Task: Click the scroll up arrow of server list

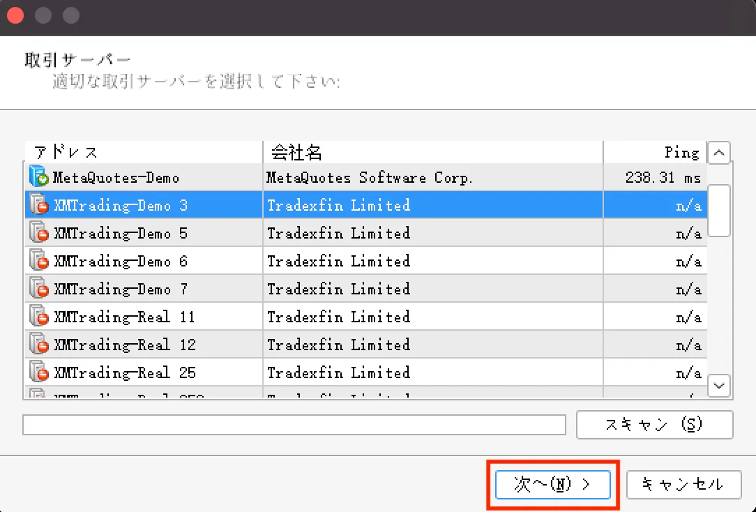Action: (719, 153)
